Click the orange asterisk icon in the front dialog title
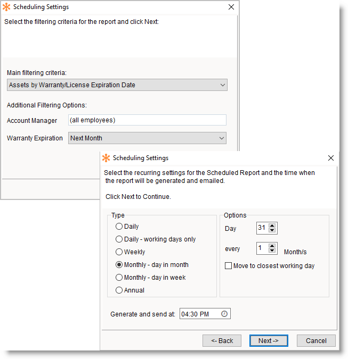This screenshot has width=348, height=359. pyautogui.click(x=106, y=158)
